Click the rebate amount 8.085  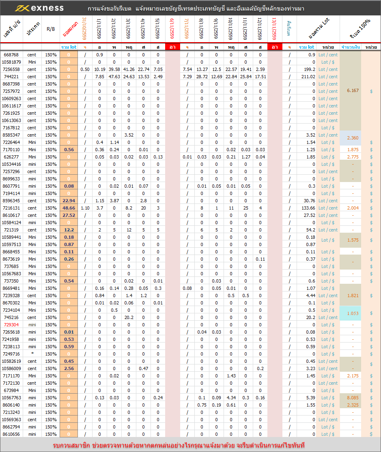click(x=353, y=398)
